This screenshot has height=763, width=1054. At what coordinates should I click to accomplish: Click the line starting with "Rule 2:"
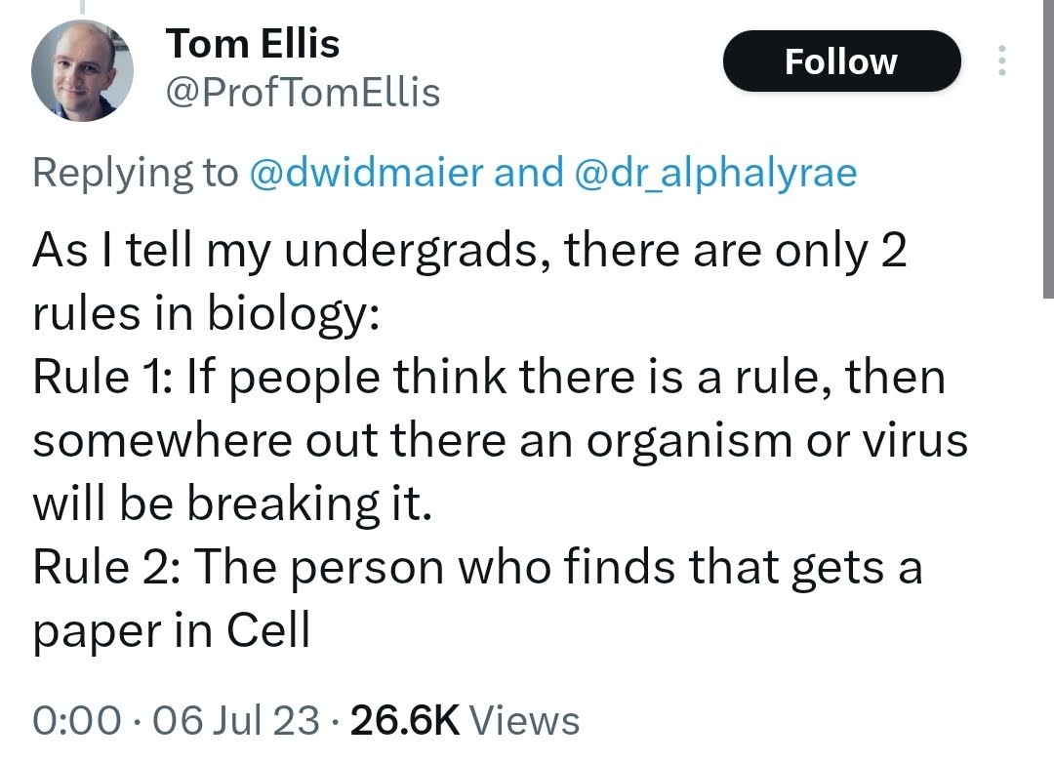tap(477, 568)
